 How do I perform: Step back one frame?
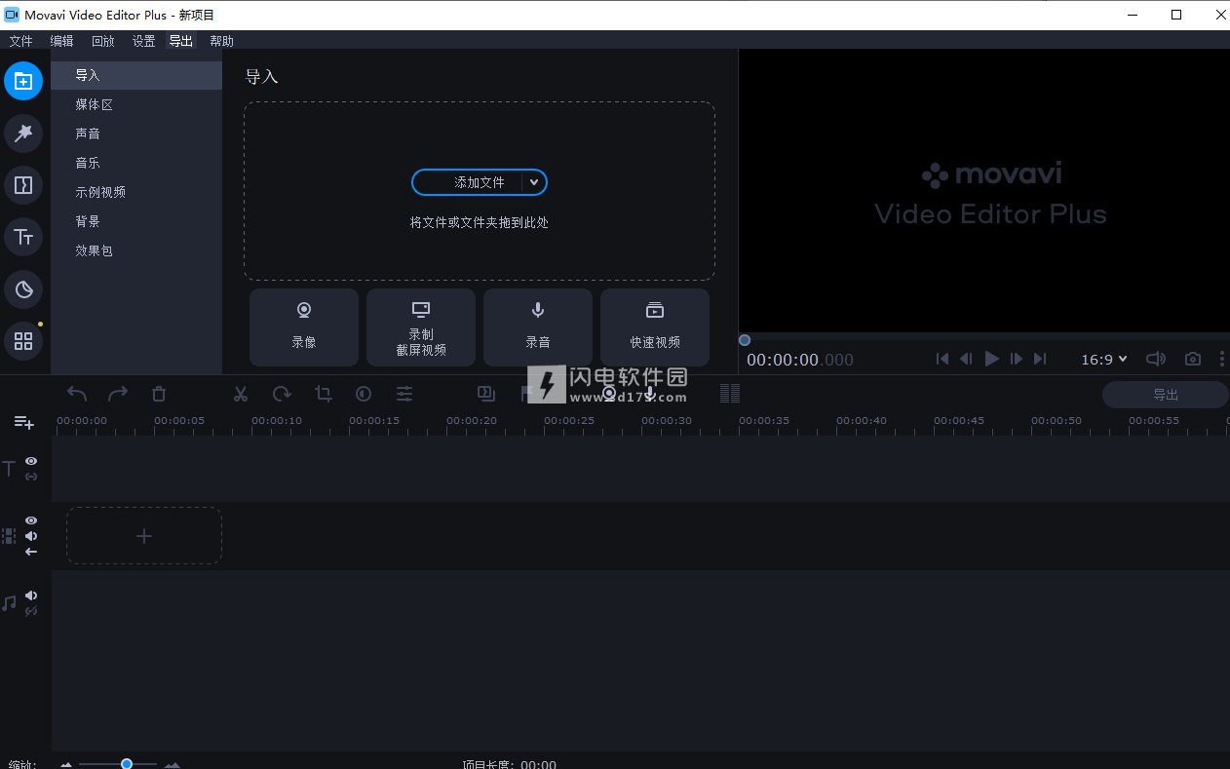pos(966,359)
